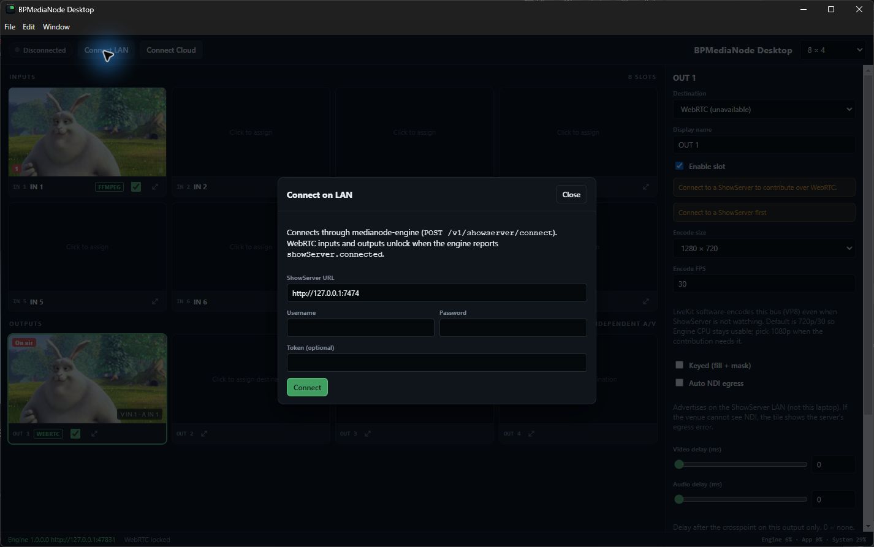This screenshot has height=547, width=874.
Task: Open the 8 × 4 grid size dropdown
Action: (x=832, y=50)
